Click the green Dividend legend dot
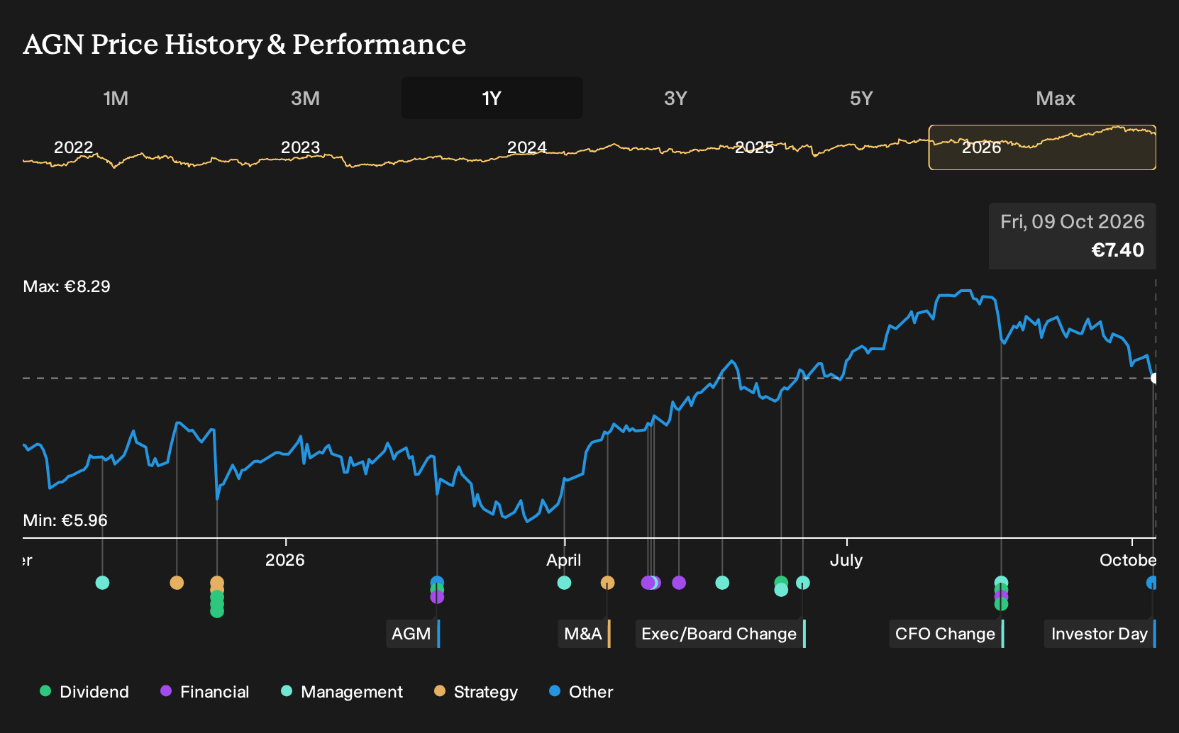The height and width of the screenshot is (733, 1179). point(45,691)
